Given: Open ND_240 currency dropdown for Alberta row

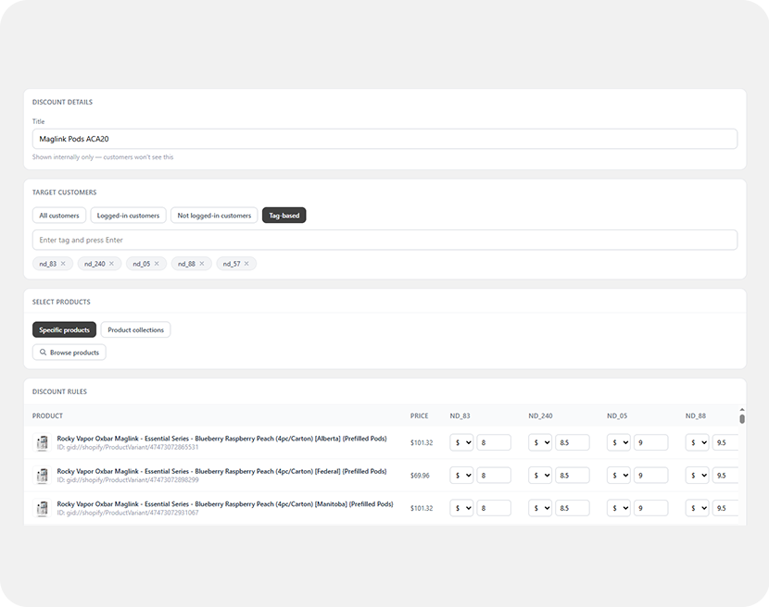Looking at the screenshot, I should pyautogui.click(x=540, y=442).
